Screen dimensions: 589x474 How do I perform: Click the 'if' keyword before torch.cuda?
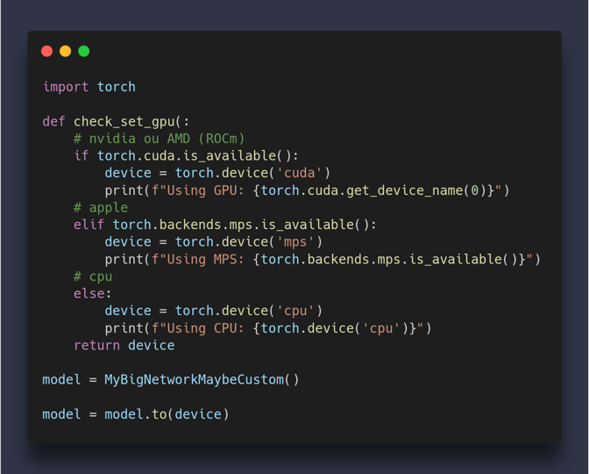81,156
